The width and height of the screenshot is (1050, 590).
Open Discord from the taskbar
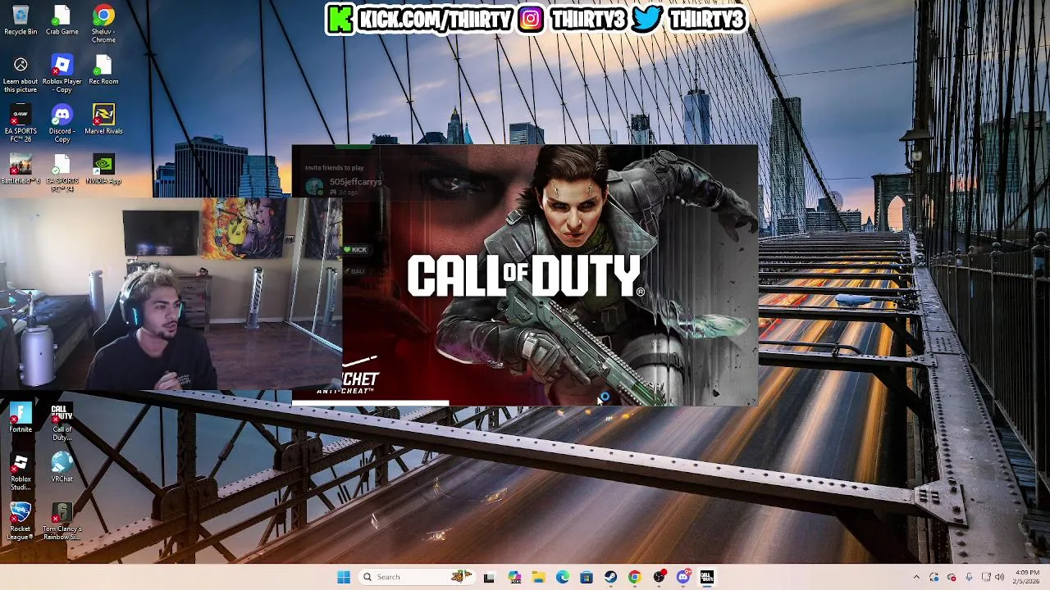[x=683, y=577]
